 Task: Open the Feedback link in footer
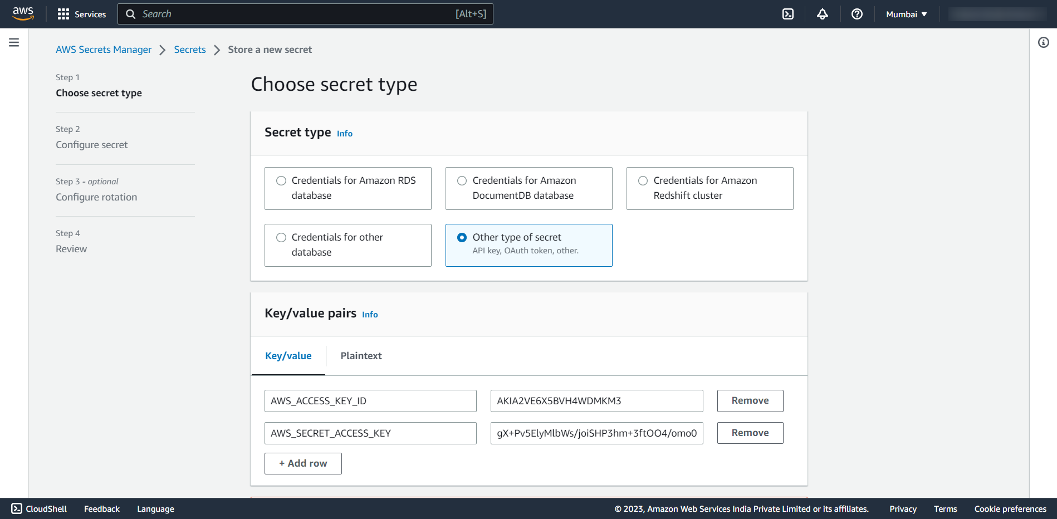(x=102, y=508)
